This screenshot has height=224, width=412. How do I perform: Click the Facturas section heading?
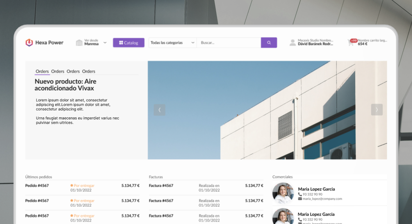156,177
